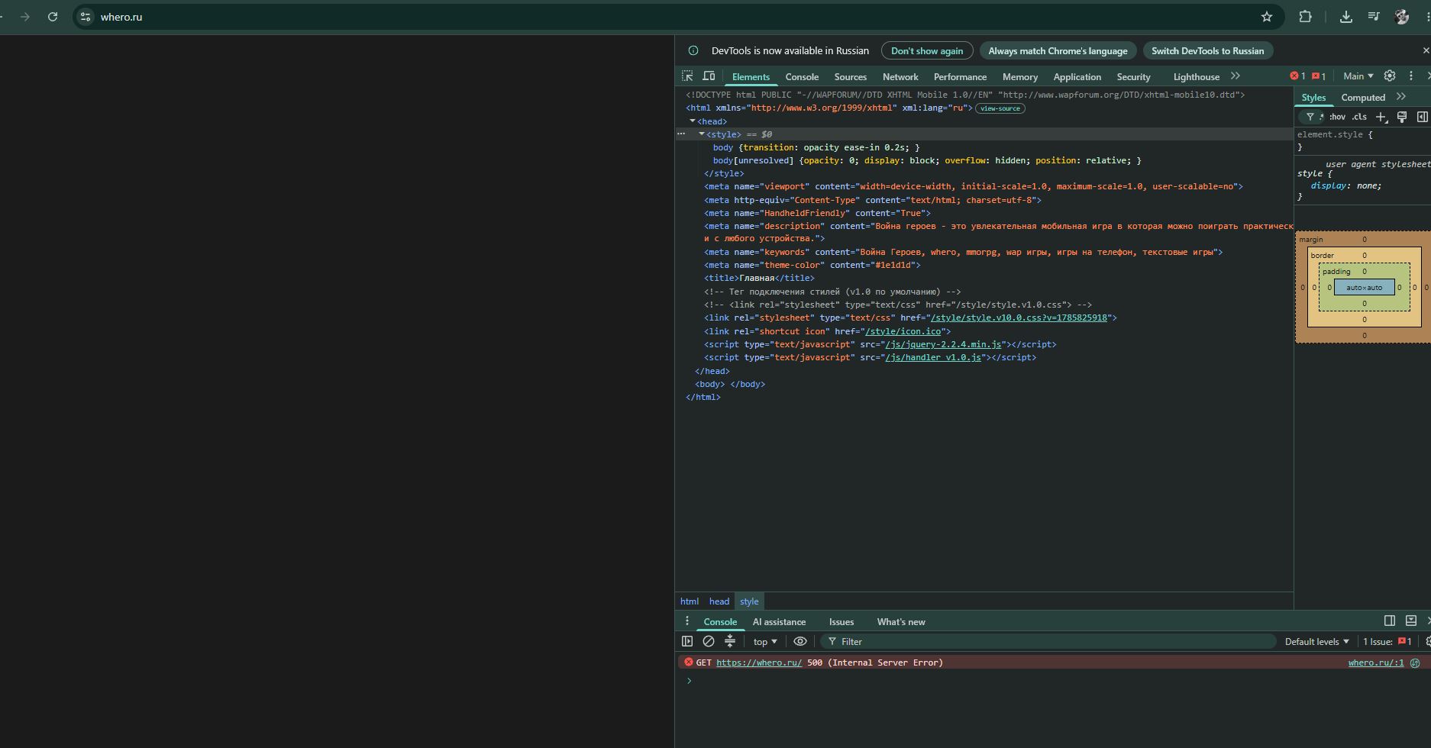The height and width of the screenshot is (748, 1431).
Task: Toggle the .cls element classes button
Action: 1359,117
